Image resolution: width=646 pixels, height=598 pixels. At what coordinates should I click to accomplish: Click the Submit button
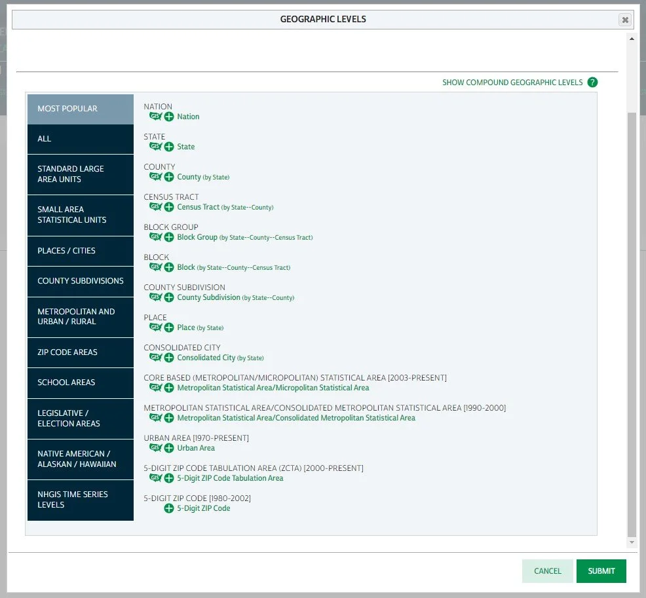(601, 571)
